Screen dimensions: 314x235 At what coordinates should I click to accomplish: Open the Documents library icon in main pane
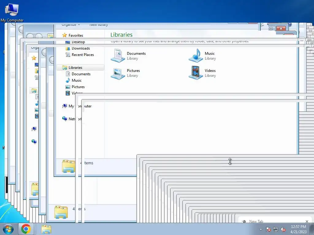tap(118, 56)
